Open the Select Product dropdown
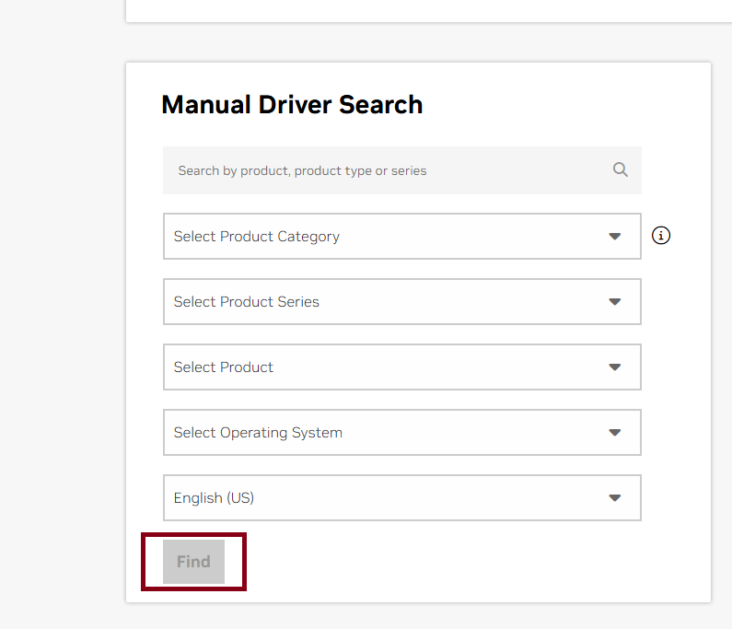The width and height of the screenshot is (732, 629). (401, 367)
